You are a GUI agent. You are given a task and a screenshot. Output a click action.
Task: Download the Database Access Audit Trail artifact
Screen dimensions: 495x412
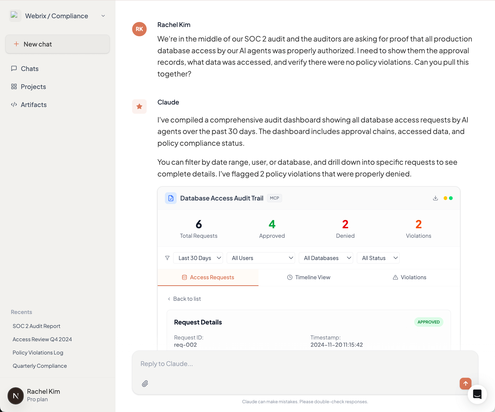click(435, 198)
